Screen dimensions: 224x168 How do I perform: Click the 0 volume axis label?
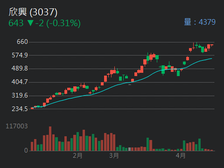coord(26,150)
